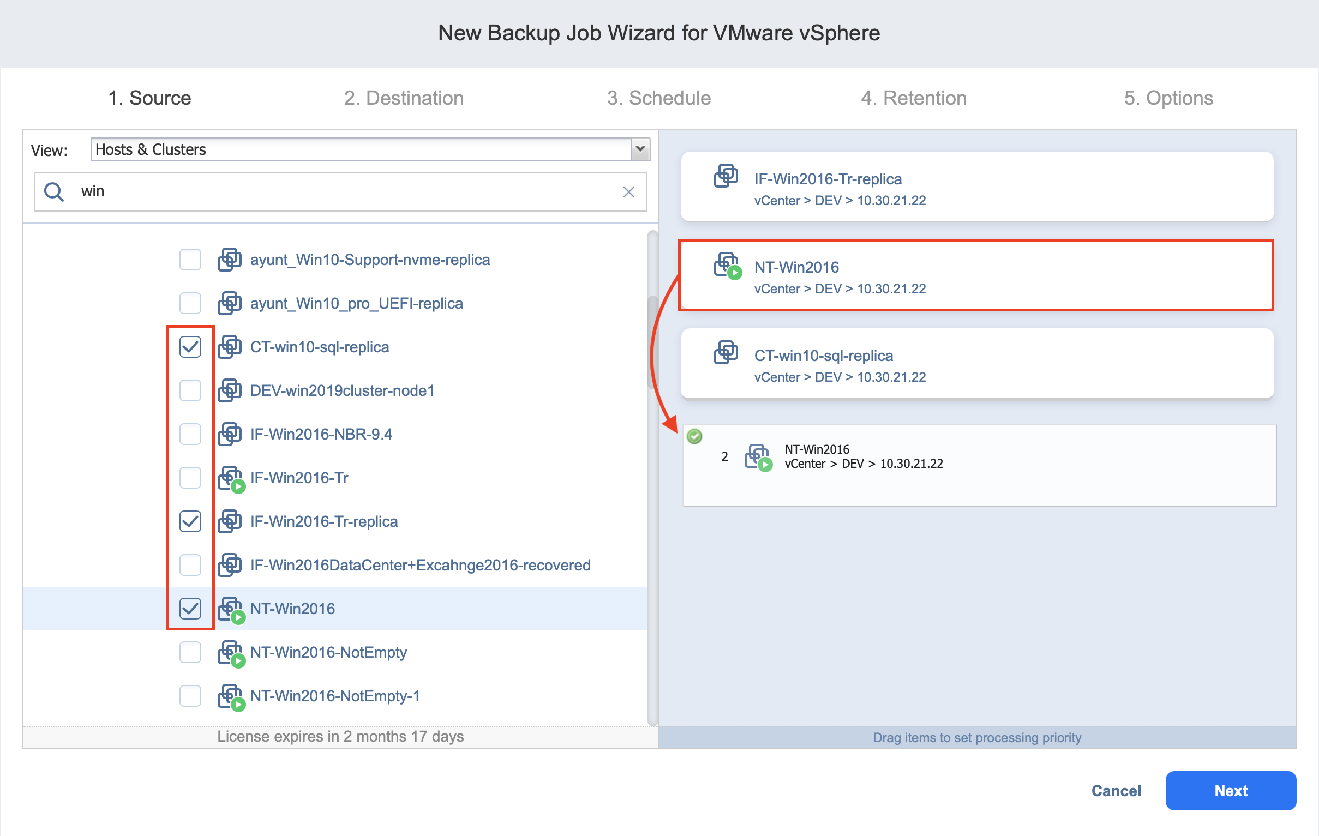This screenshot has width=1319, height=836.
Task: Click VM icon on IF-Win2016-Tr-replica selected card
Action: tap(726, 176)
